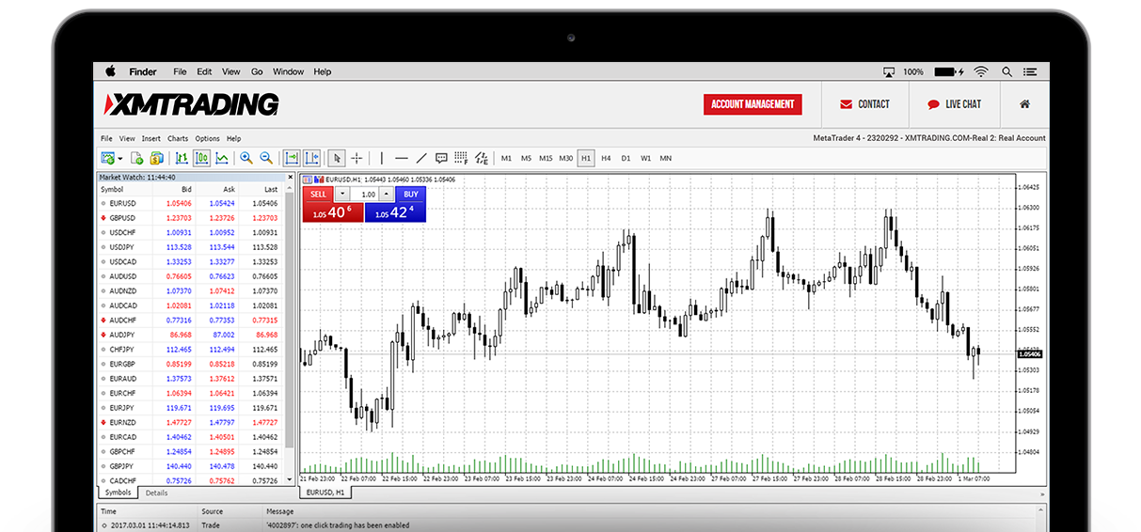Open MetaTrader Charts menu
The image size is (1141, 532).
[x=178, y=138]
